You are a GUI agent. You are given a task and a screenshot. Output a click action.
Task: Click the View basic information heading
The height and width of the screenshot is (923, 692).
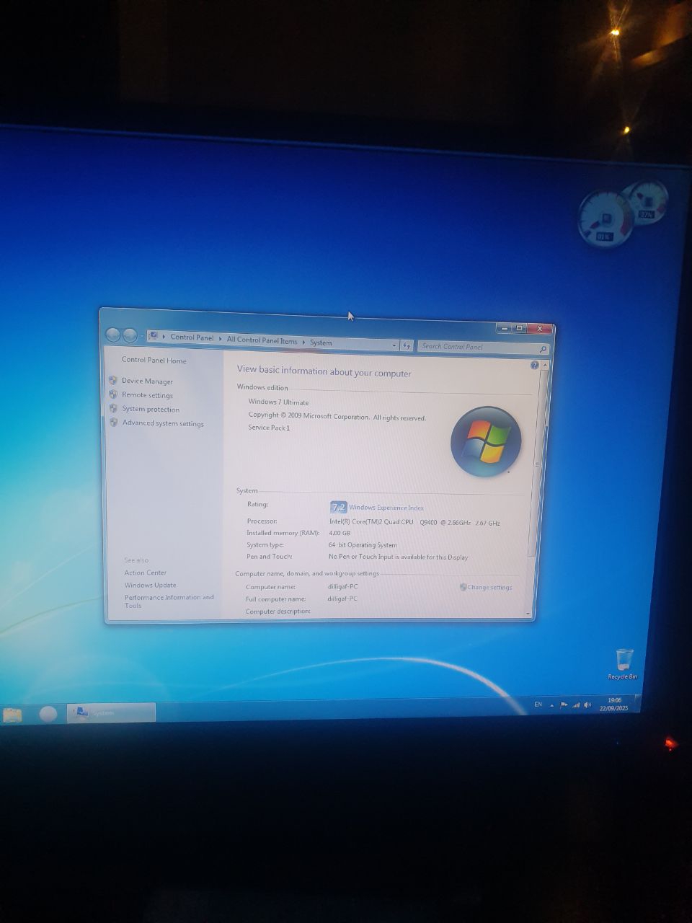(324, 371)
